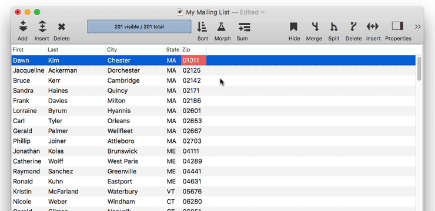Select the red highlighted 01011 zip cell
435x211 pixels.
(193, 60)
